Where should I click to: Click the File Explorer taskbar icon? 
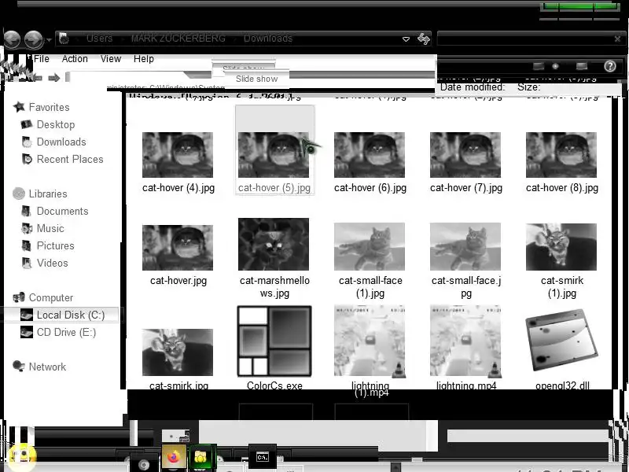tap(200, 457)
